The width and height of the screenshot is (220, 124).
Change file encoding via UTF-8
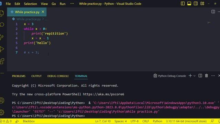[x=134, y=121]
